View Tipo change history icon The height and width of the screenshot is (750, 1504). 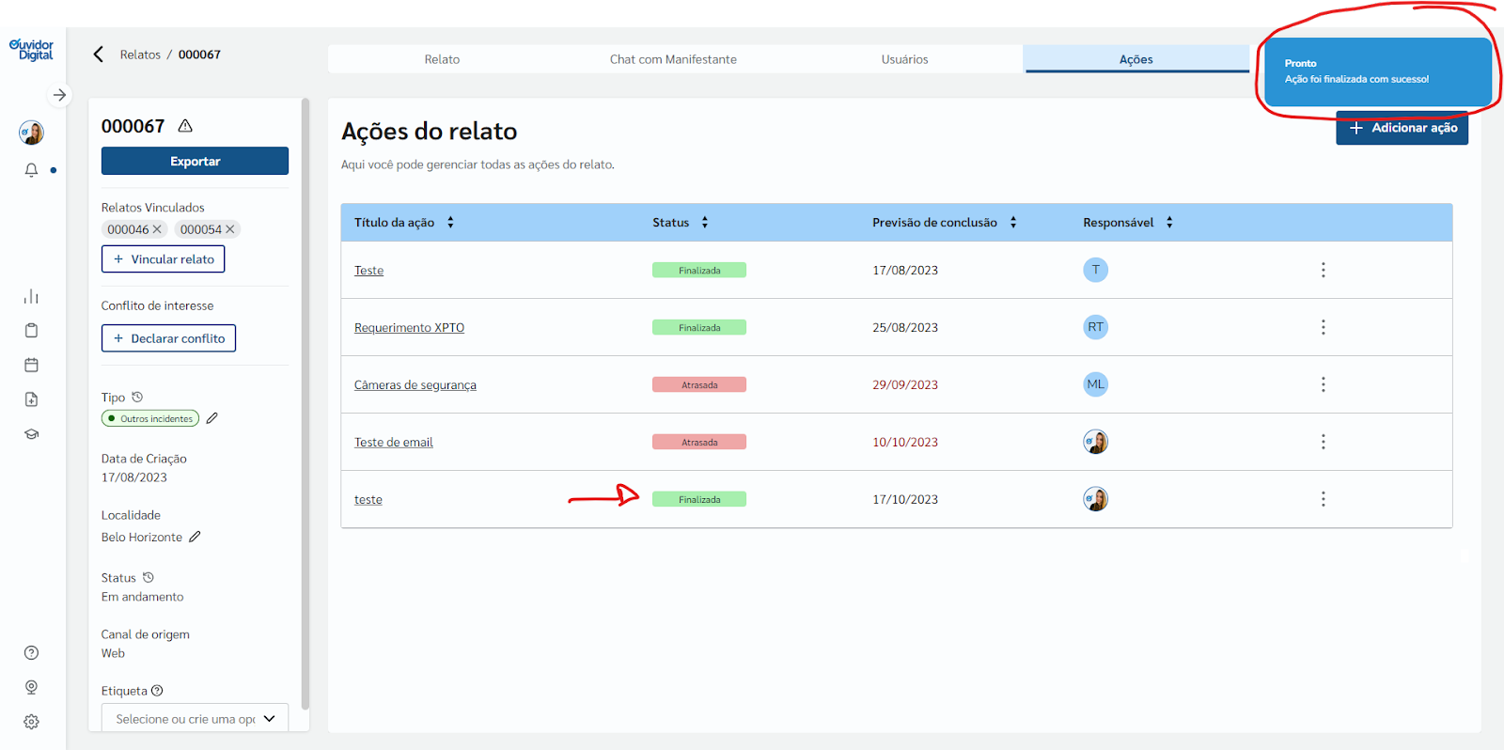click(x=137, y=397)
